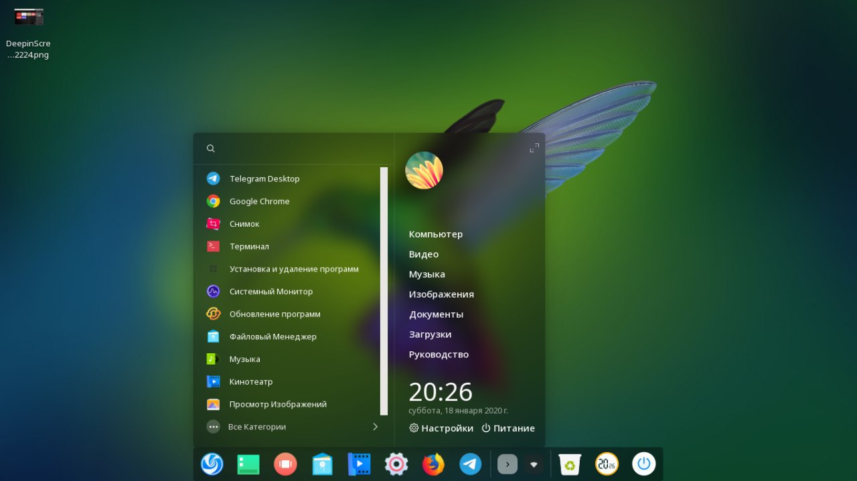
Task: Click the Установка и удаление программ icon
Action: point(213,269)
